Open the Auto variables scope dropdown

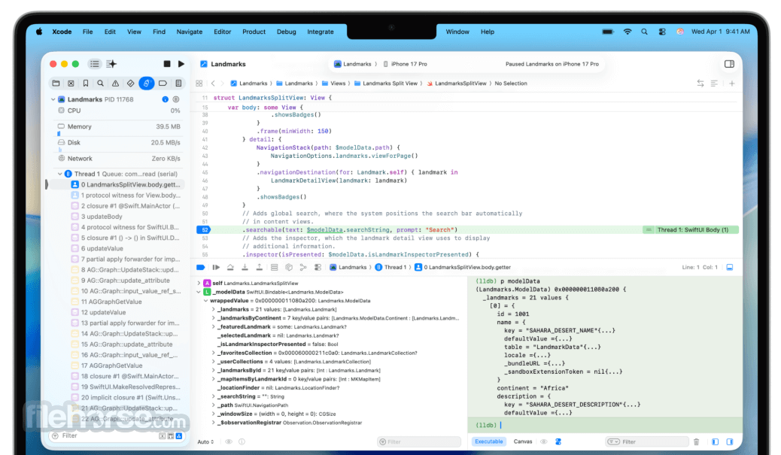205,441
